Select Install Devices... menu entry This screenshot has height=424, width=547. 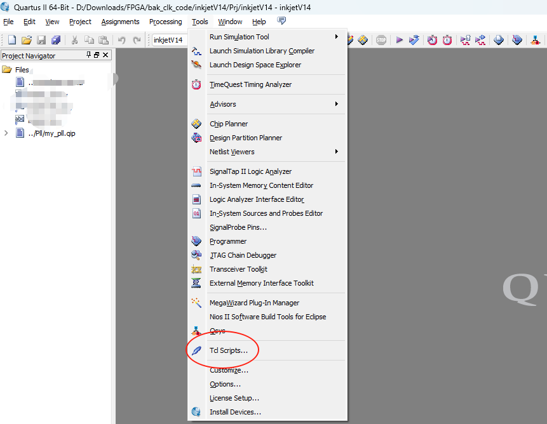(x=267, y=412)
